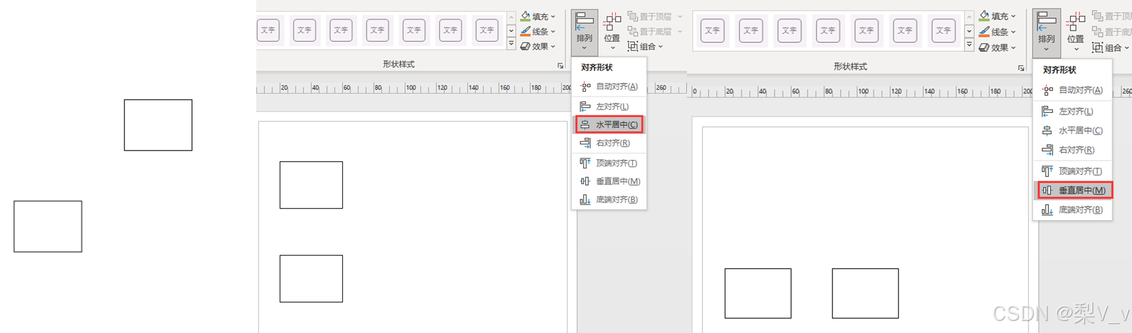Choose 右对齐(R) in the right window menu

pyautogui.click(x=1072, y=150)
